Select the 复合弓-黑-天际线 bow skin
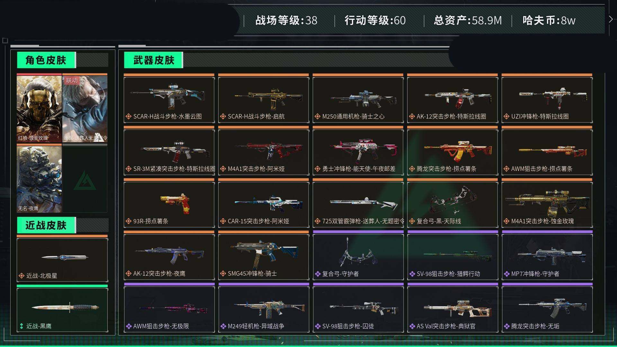The height and width of the screenshot is (347, 617). click(452, 205)
